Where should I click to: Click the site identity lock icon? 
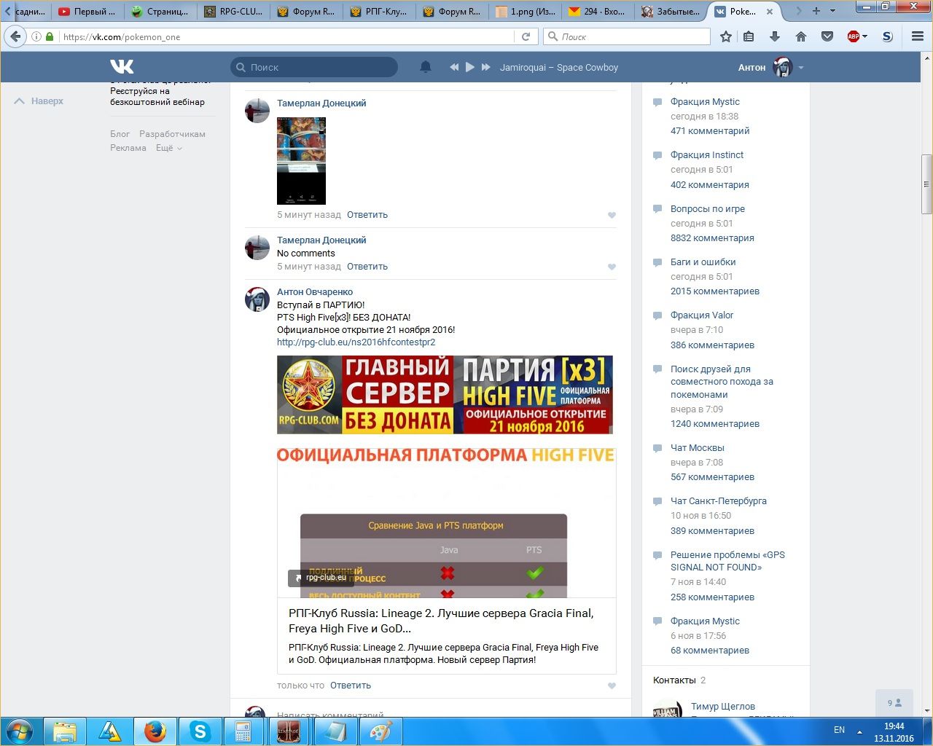click(x=50, y=36)
